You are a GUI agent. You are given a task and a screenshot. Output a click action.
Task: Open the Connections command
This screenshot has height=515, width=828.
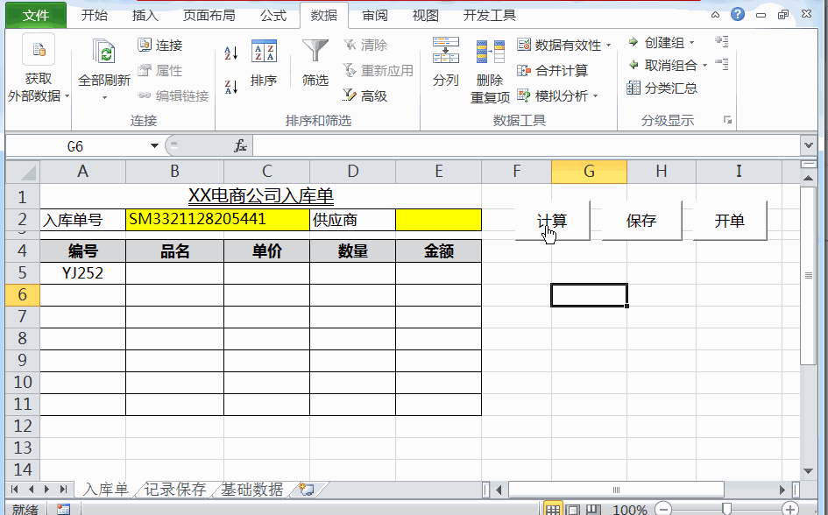(160, 46)
